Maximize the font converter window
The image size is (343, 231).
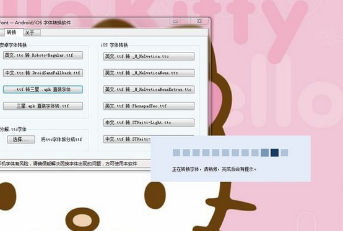click(x=185, y=21)
